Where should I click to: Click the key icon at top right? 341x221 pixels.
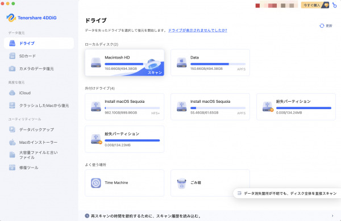335,5
